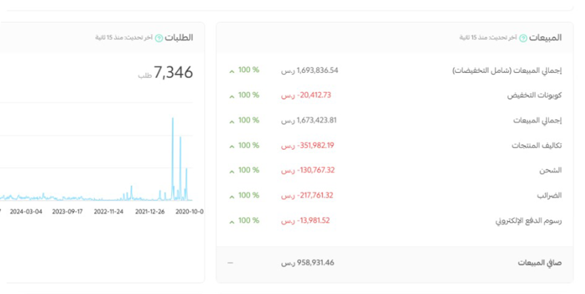Click the 2023-09-17 date on chart axis
585x294 pixels.
coord(67,211)
